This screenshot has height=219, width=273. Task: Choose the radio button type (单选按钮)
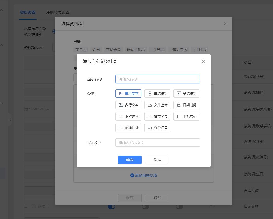(x=157, y=93)
